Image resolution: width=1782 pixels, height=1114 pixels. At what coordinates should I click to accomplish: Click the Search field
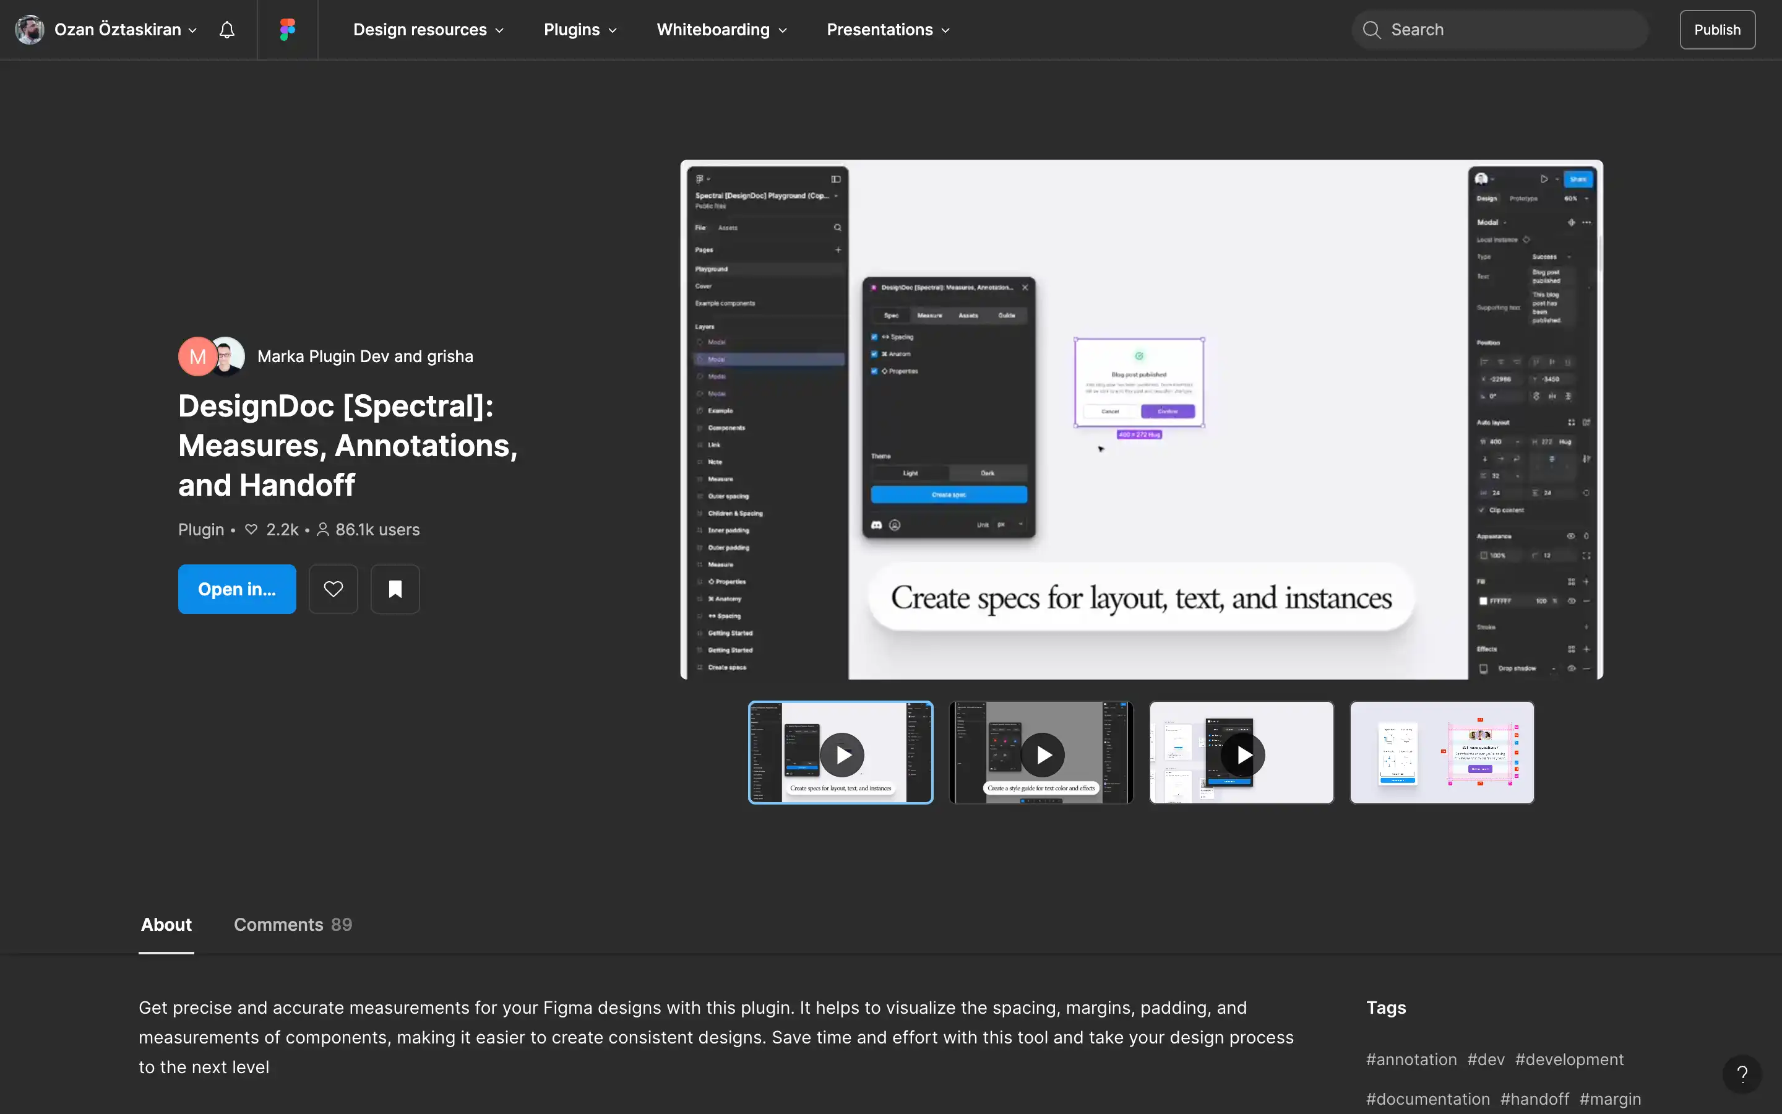coord(1500,30)
